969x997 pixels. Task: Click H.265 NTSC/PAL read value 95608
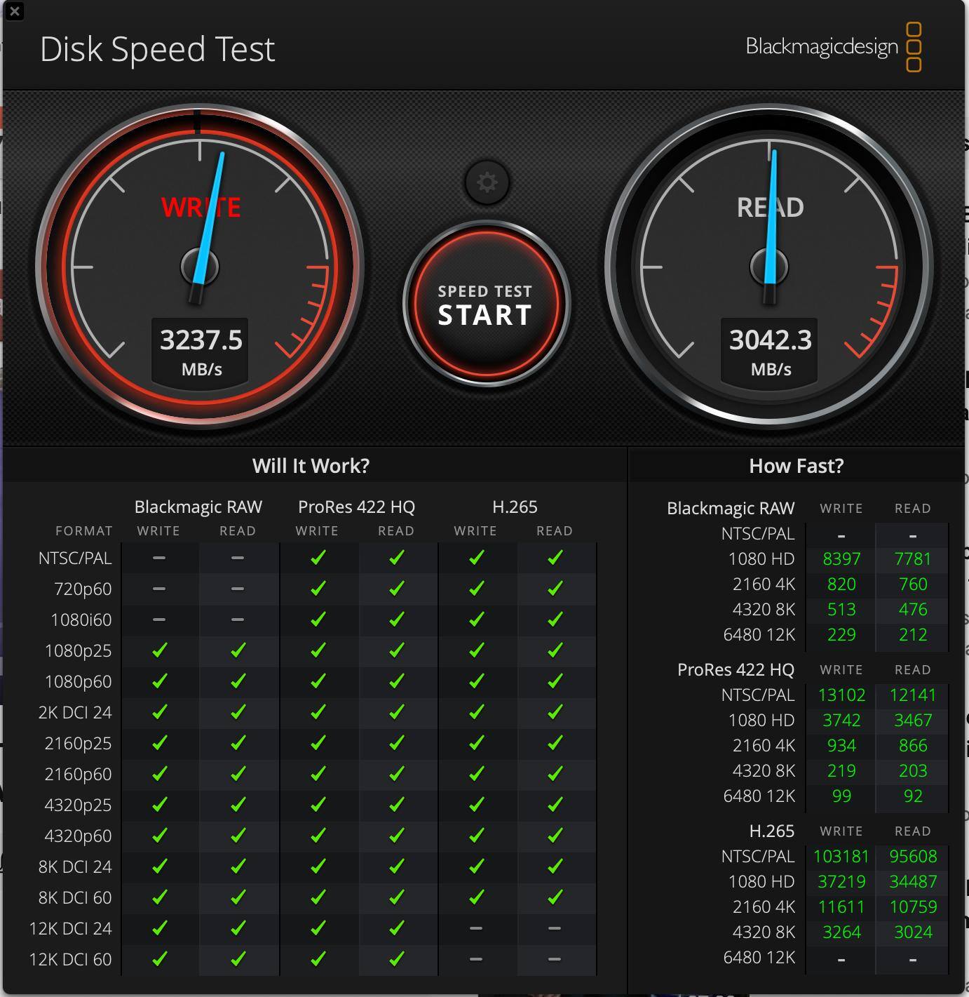point(912,857)
